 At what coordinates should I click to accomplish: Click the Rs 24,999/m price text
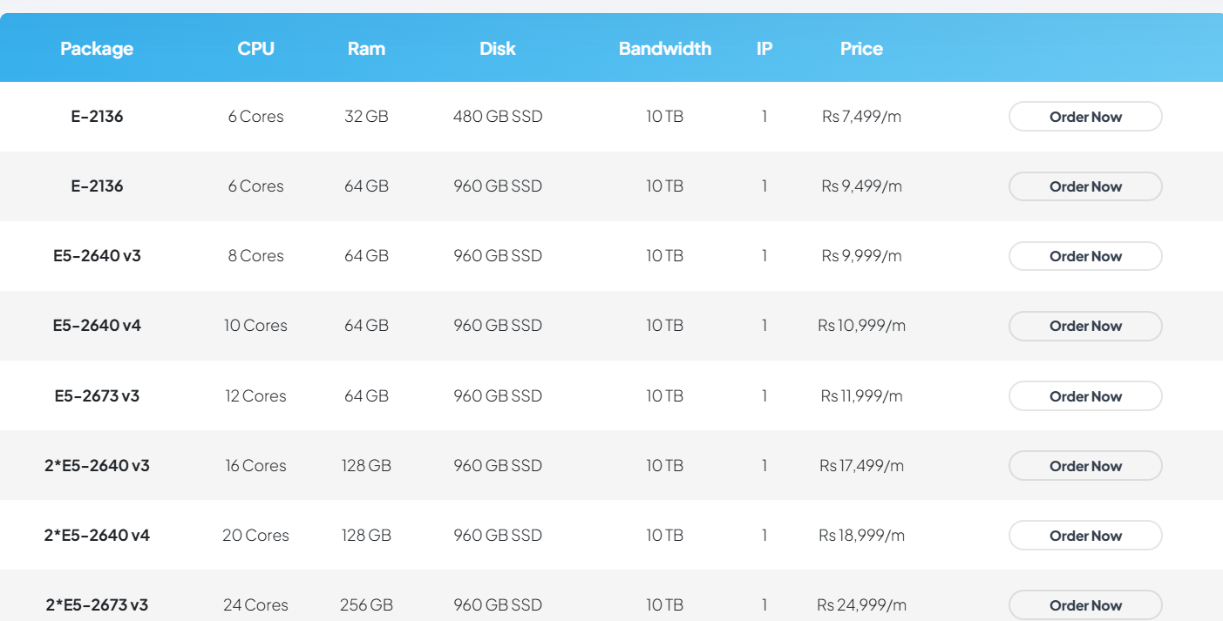(x=861, y=605)
